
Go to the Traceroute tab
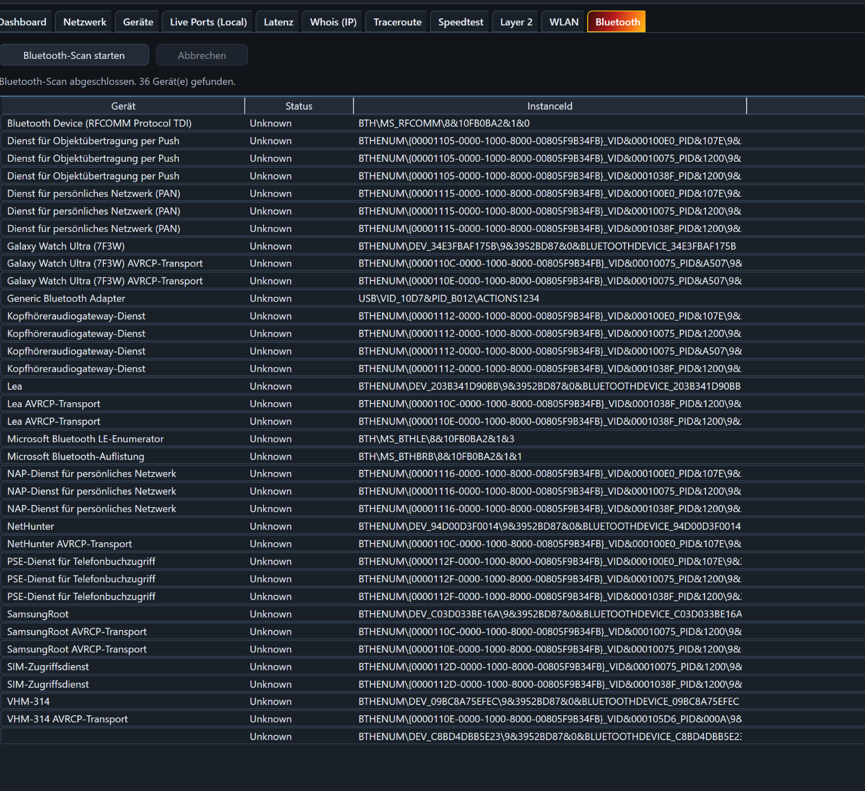click(x=397, y=22)
